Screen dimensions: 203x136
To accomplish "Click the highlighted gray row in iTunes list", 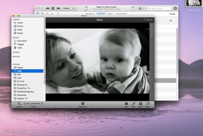I will [x=165, y=80].
